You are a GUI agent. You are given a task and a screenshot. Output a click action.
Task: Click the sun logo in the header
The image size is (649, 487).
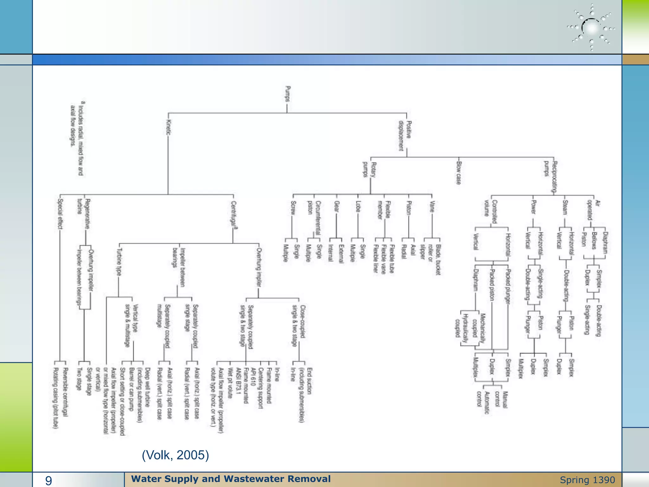(x=591, y=28)
